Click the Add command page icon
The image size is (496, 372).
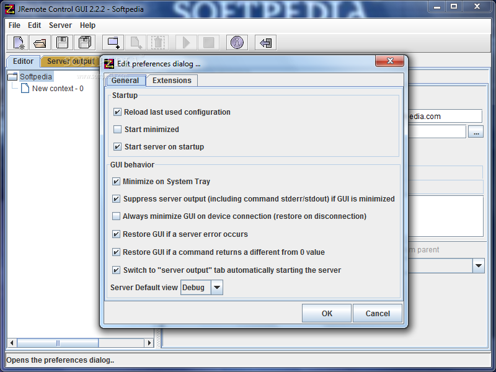pyautogui.click(x=136, y=42)
